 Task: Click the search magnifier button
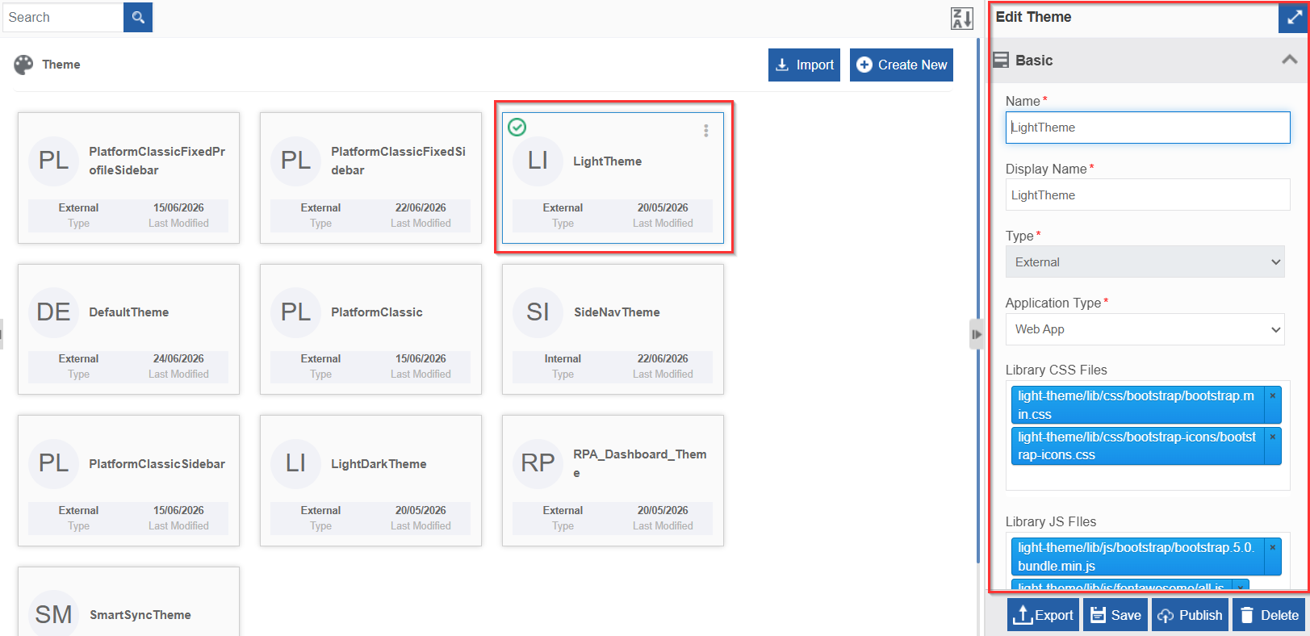pyautogui.click(x=138, y=17)
